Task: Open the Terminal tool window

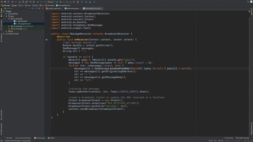Action: (8, 138)
